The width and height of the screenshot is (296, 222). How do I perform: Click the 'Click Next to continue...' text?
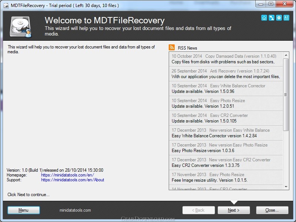pos(28,195)
